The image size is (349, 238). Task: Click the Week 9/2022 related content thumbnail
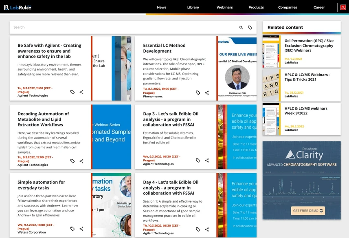tap(271, 119)
